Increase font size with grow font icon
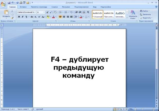The height and width of the screenshot is (111, 159). coord(47,12)
